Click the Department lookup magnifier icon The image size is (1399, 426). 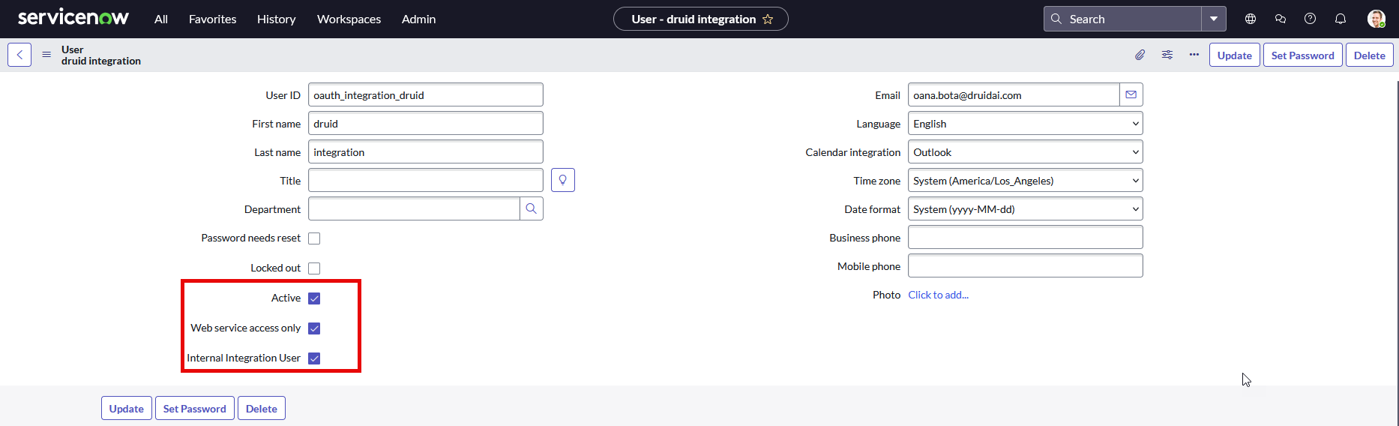click(532, 209)
